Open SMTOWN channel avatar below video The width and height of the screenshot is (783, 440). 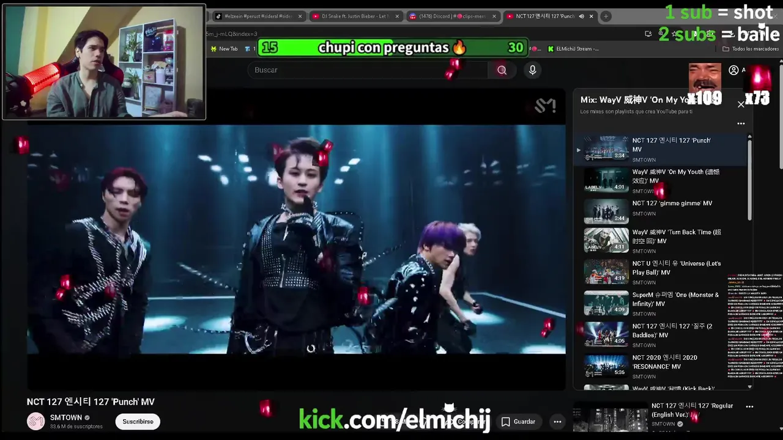pos(35,421)
